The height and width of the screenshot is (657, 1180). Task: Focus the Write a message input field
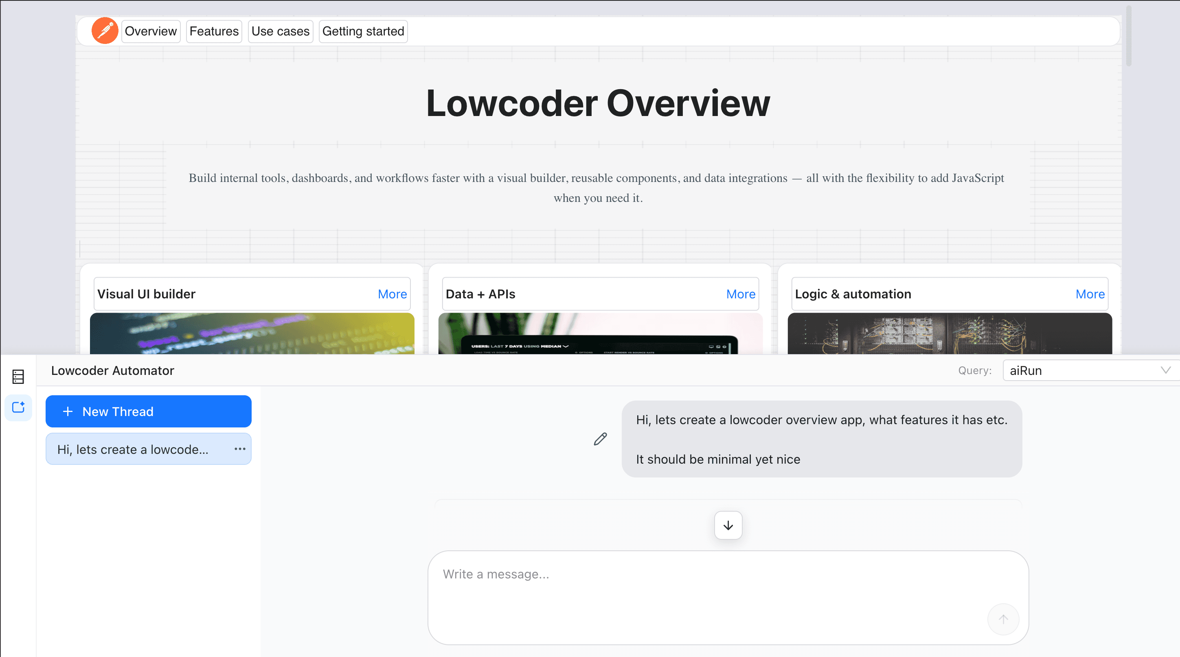[728, 598]
